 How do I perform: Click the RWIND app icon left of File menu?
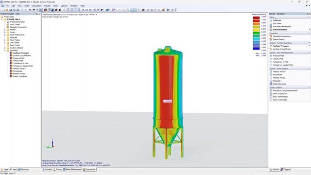[2, 6]
